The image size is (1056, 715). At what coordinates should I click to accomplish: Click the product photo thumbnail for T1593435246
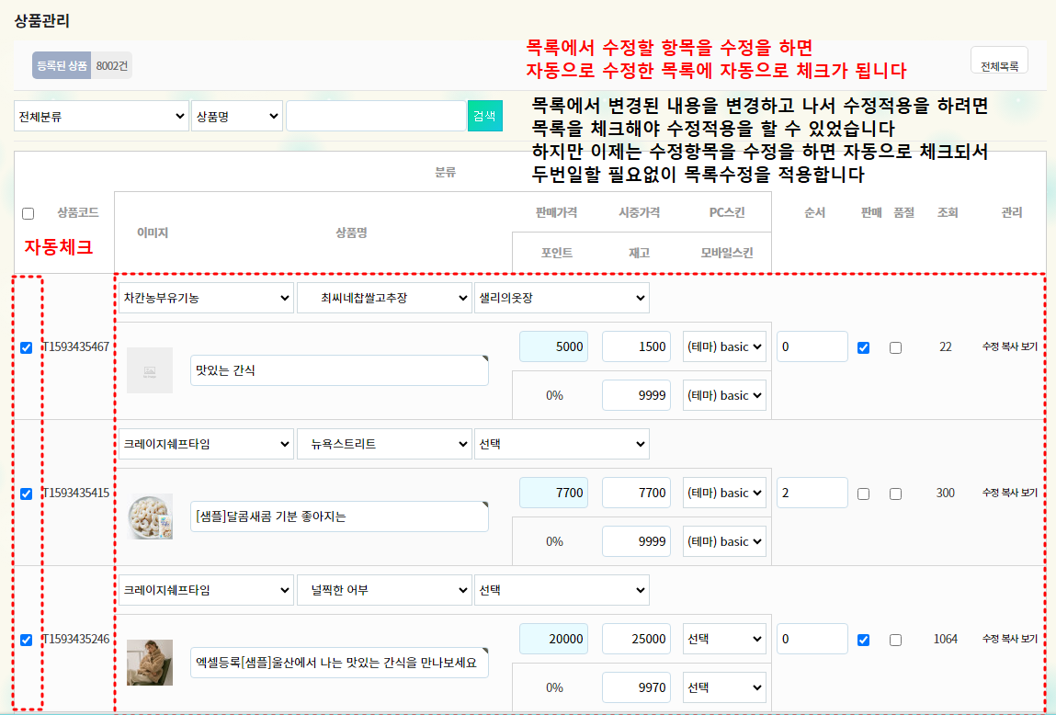point(150,663)
